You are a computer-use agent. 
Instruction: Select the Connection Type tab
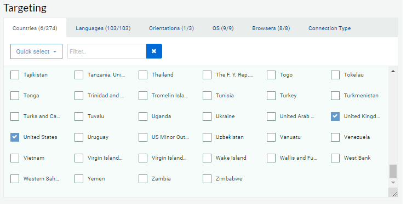pos(329,28)
